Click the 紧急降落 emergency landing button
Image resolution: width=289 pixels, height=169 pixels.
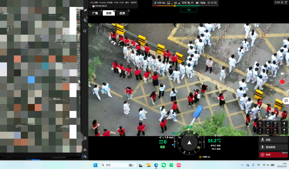(x=273, y=147)
